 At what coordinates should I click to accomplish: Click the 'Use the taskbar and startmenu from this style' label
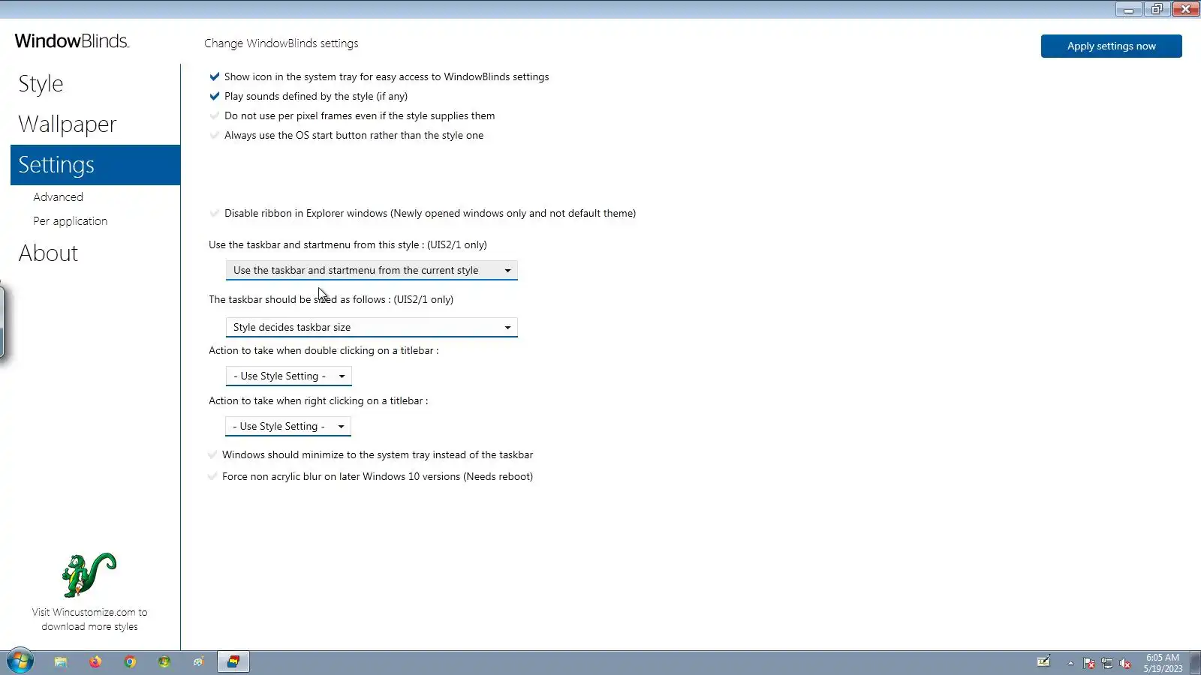click(x=348, y=244)
